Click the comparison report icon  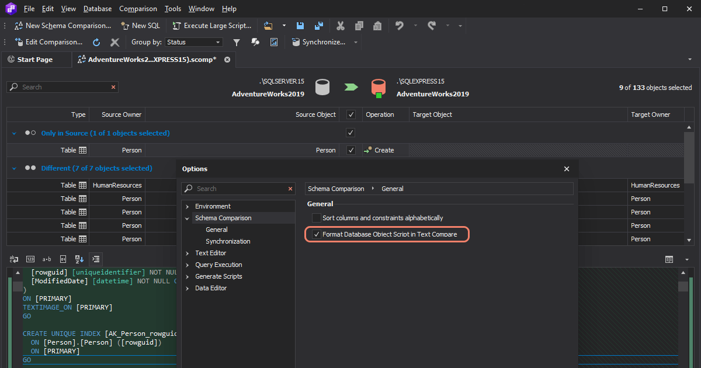[273, 41]
